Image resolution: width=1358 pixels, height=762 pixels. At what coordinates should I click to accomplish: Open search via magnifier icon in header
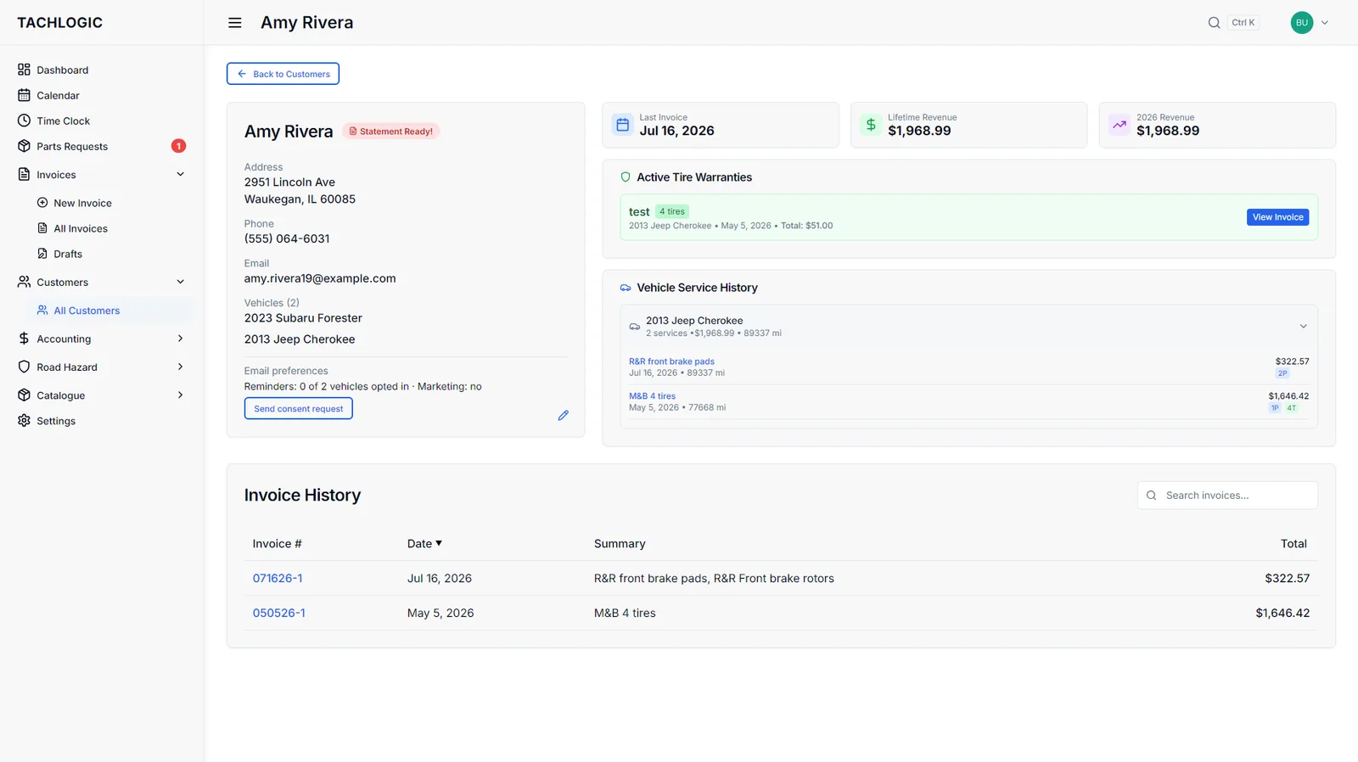(x=1214, y=23)
